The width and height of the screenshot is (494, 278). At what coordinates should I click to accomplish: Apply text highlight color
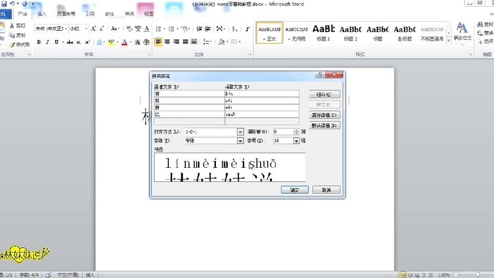click(x=111, y=43)
